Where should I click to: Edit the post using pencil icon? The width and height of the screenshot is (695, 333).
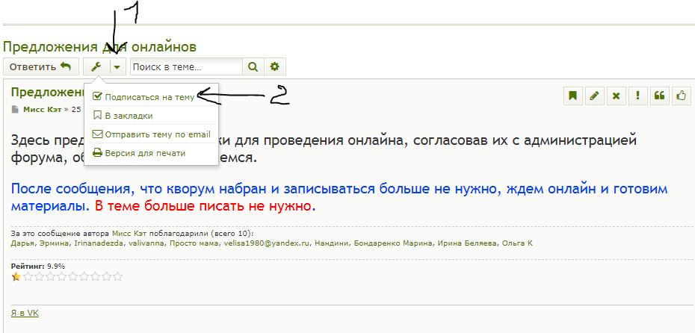point(594,96)
